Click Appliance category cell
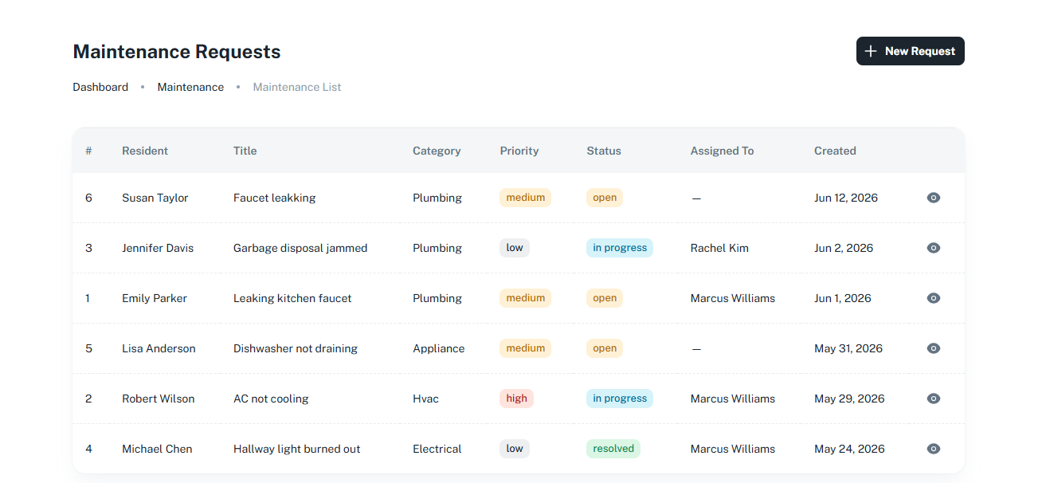Screen dimensions: 1046x495 (438, 348)
